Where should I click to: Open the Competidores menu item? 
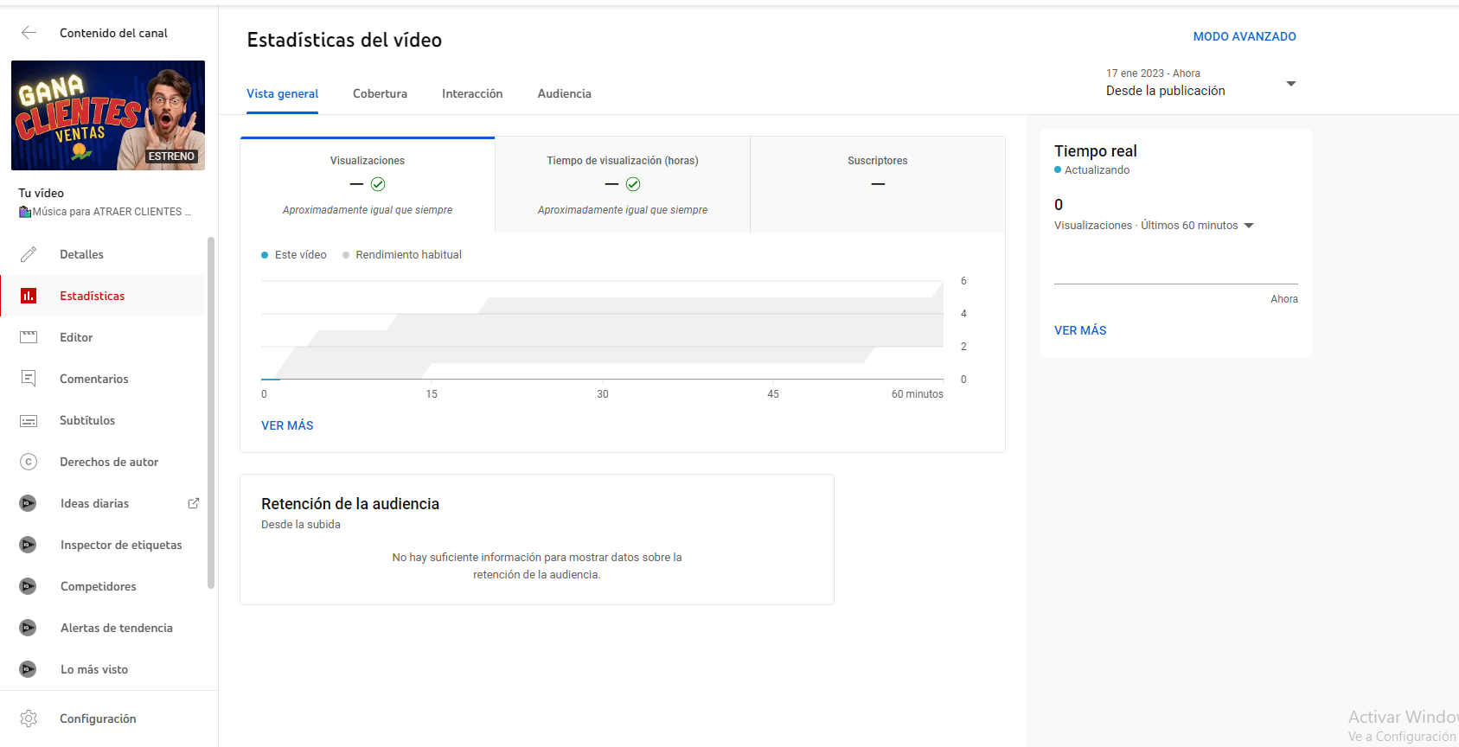102,586
